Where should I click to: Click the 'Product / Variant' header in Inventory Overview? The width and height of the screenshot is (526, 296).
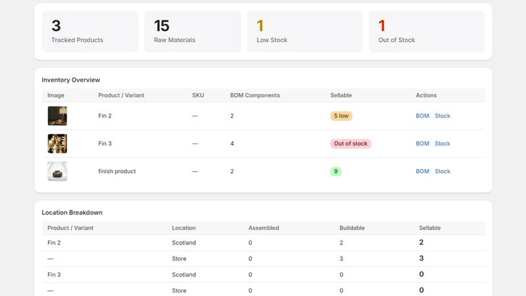121,95
